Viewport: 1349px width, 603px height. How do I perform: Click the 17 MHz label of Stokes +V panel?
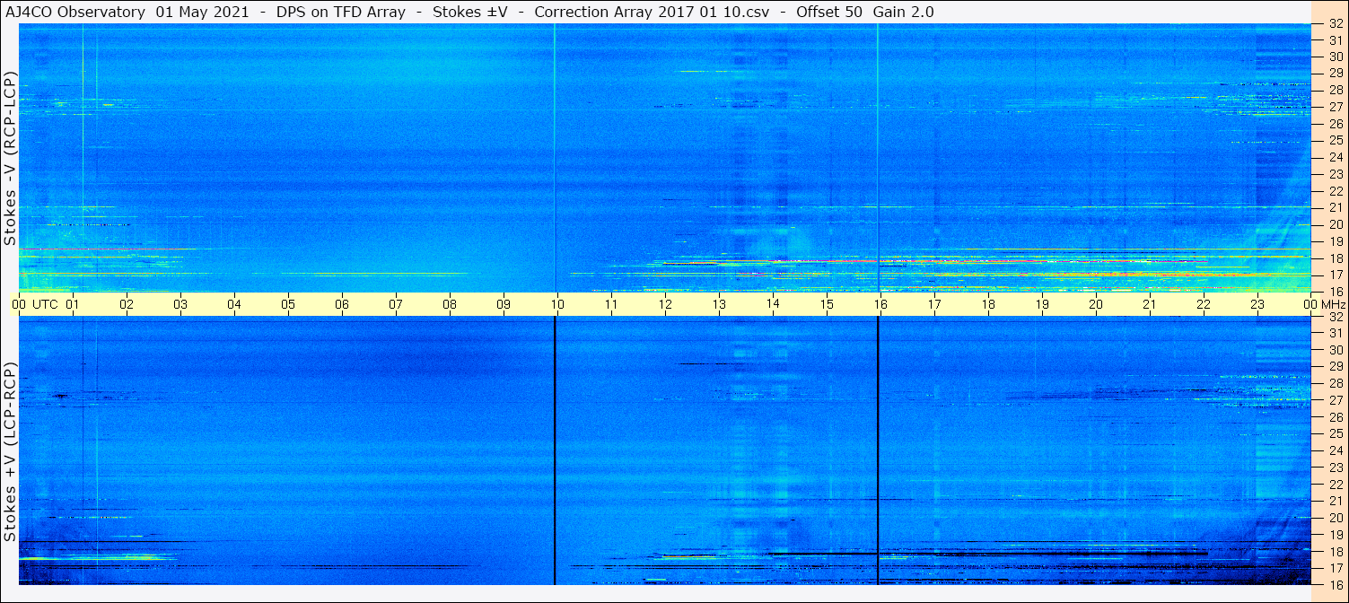point(1335,568)
